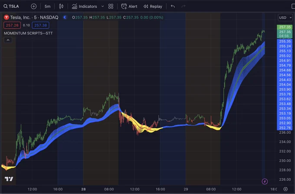The image size is (295, 194).
Task: Click the 226.00 price axis label
Action: pos(285,180)
